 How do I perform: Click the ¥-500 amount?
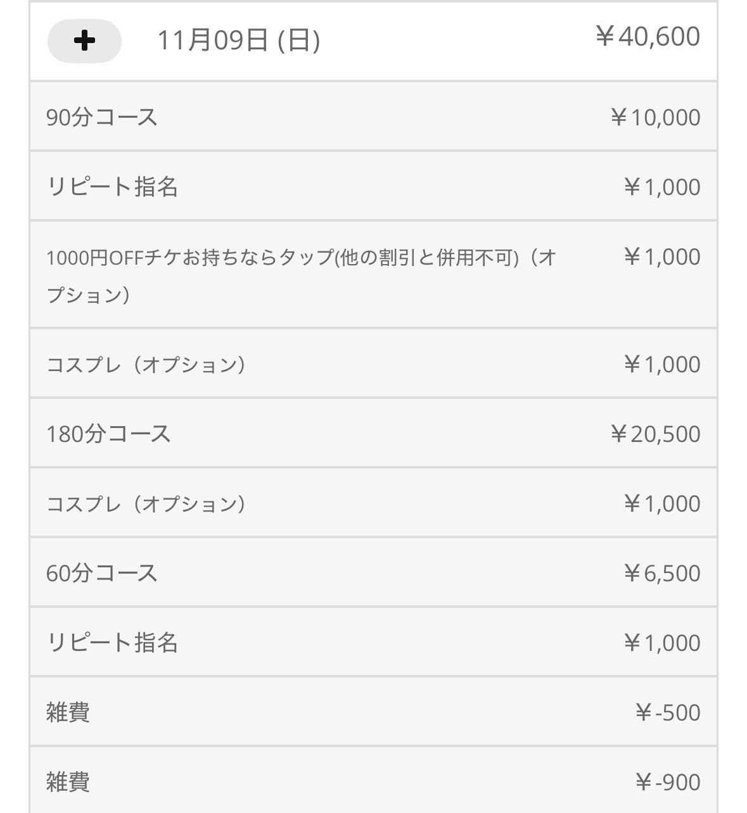pos(667,712)
